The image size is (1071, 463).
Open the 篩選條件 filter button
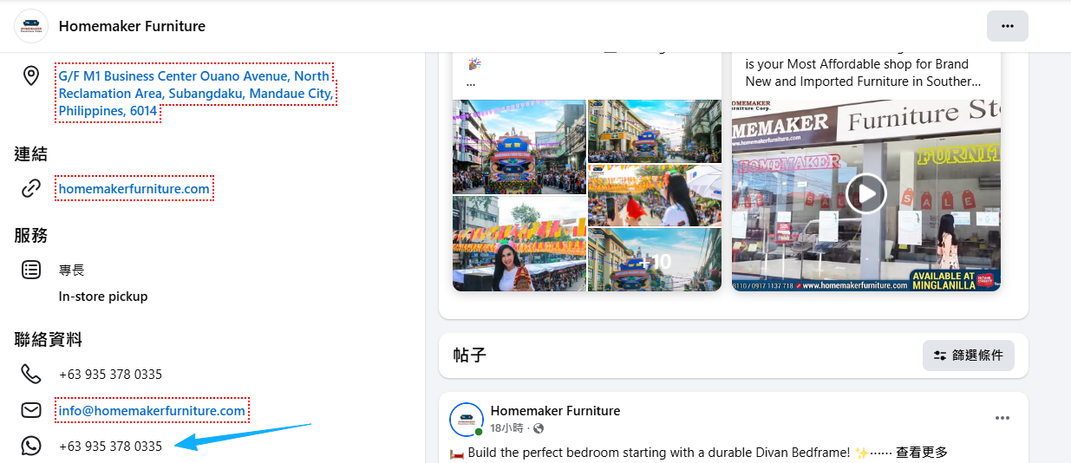969,355
